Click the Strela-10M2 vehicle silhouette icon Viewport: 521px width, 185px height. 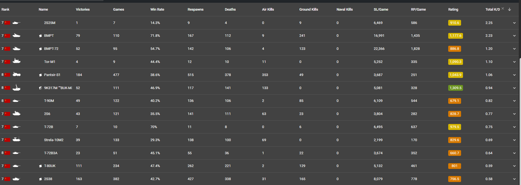tap(17, 139)
